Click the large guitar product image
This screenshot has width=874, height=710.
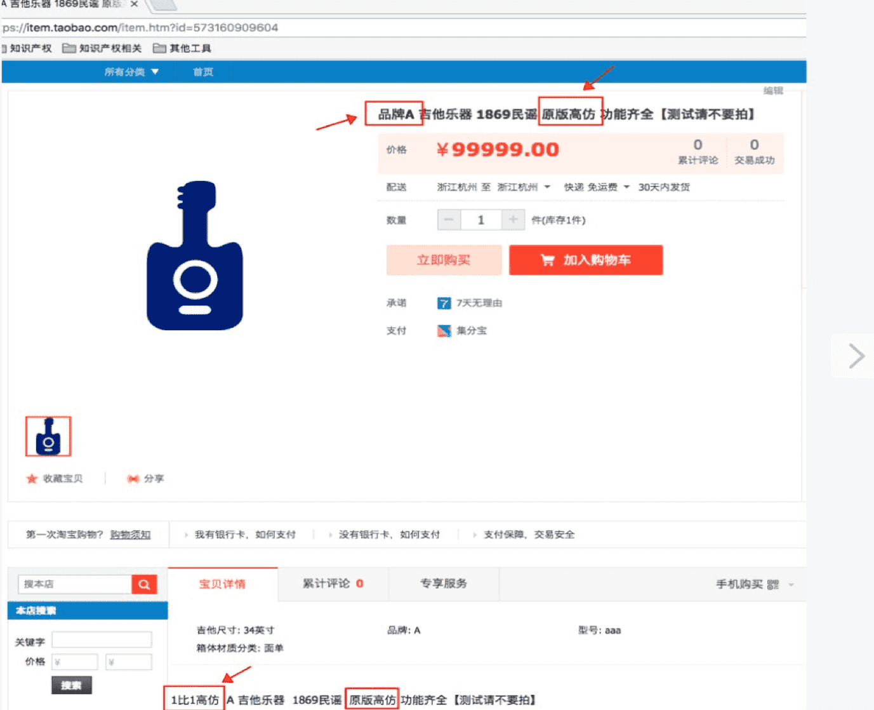[x=195, y=256]
